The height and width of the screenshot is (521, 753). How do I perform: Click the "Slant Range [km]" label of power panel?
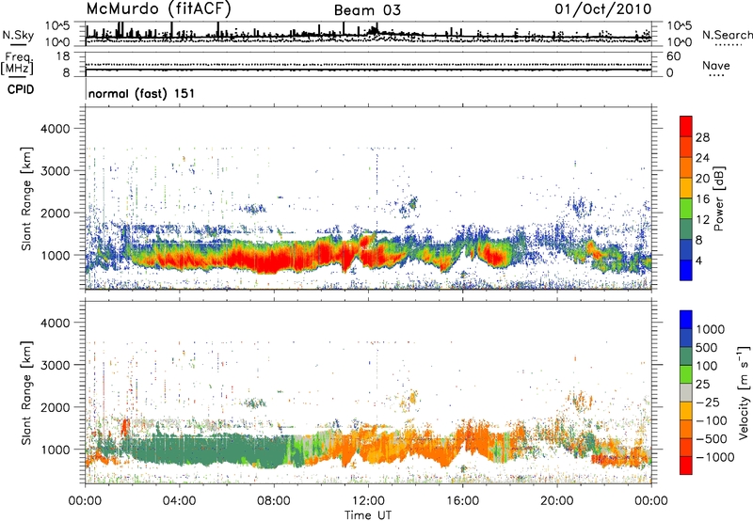[27, 198]
